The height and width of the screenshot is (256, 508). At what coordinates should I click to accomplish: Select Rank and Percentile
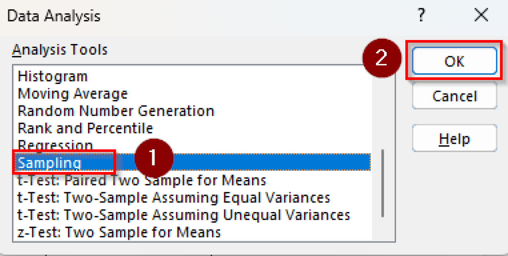[85, 128]
